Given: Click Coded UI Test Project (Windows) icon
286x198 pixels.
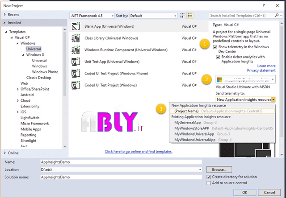Looking at the screenshot, I should (76, 85).
